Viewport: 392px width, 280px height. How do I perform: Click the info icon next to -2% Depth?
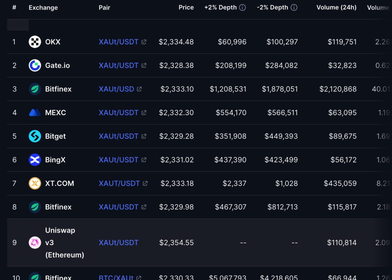pyautogui.click(x=294, y=7)
